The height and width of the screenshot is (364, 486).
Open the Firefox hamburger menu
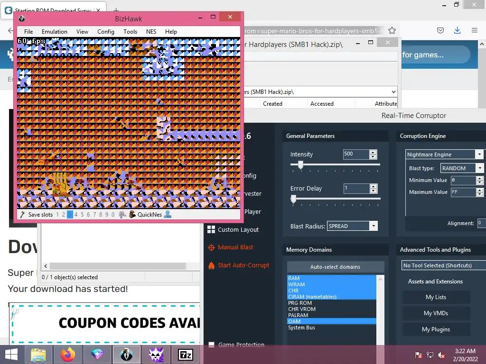pos(475,30)
